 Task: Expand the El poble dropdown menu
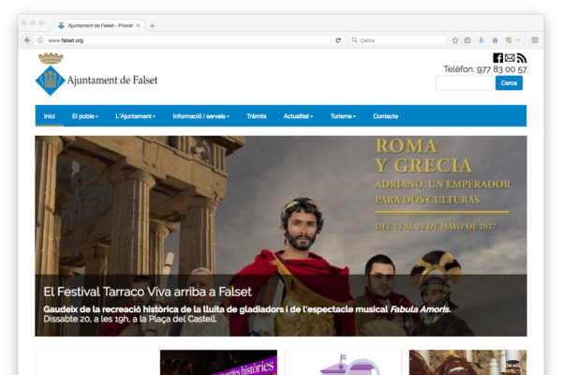[x=85, y=116]
